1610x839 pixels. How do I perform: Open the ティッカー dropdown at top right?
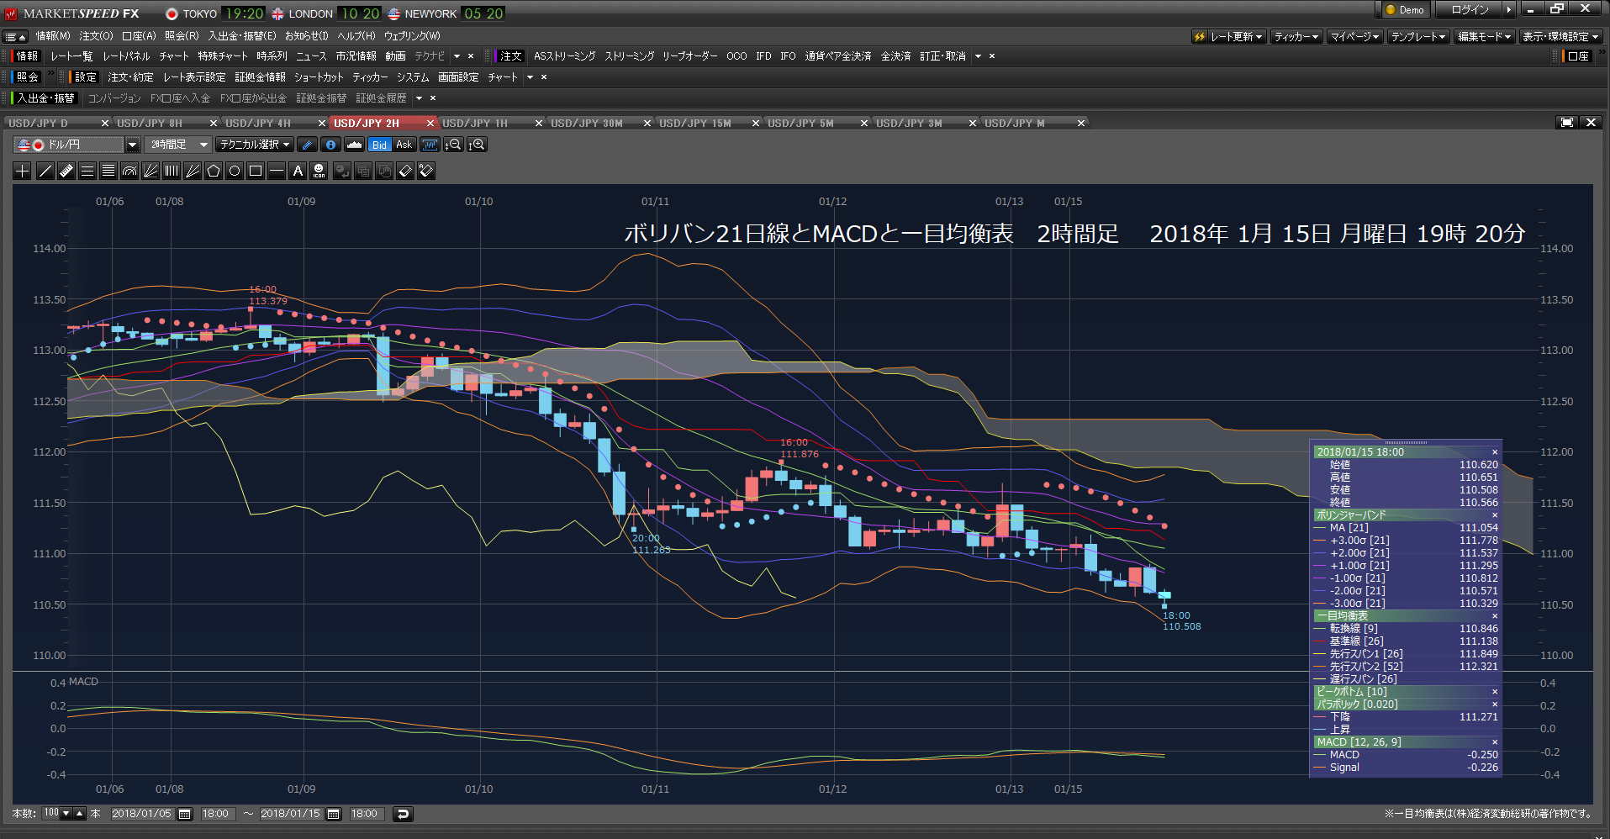click(x=1296, y=37)
